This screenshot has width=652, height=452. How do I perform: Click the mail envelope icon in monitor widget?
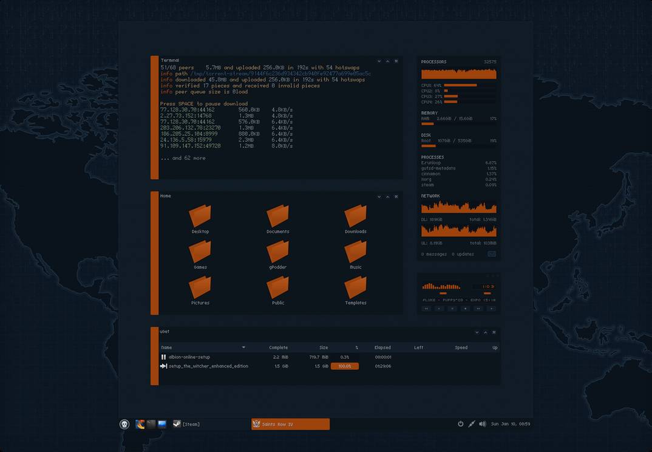(x=492, y=254)
